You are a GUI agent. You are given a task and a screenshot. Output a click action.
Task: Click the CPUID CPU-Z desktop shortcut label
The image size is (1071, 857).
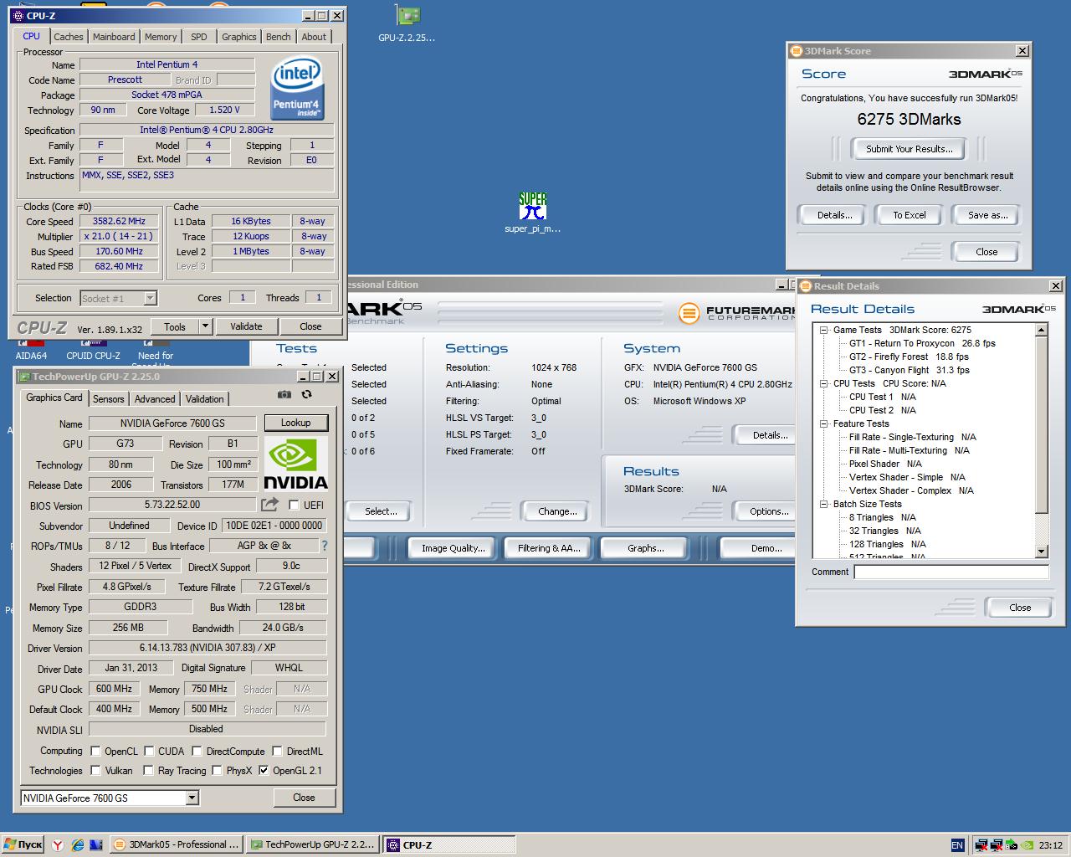click(x=94, y=356)
